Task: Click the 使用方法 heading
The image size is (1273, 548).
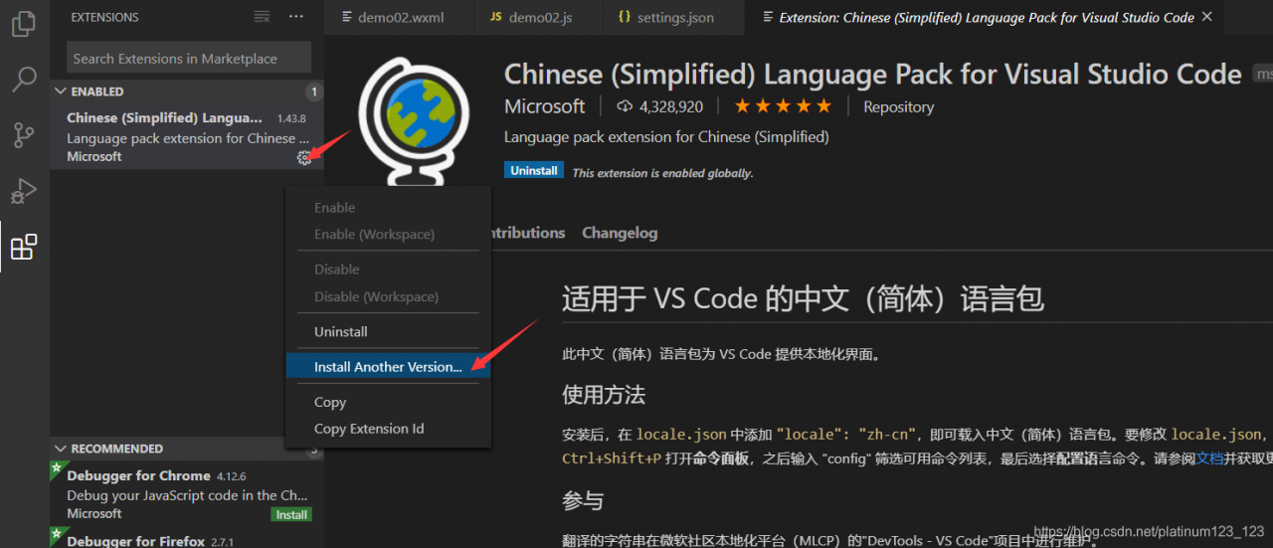Action: (x=604, y=395)
